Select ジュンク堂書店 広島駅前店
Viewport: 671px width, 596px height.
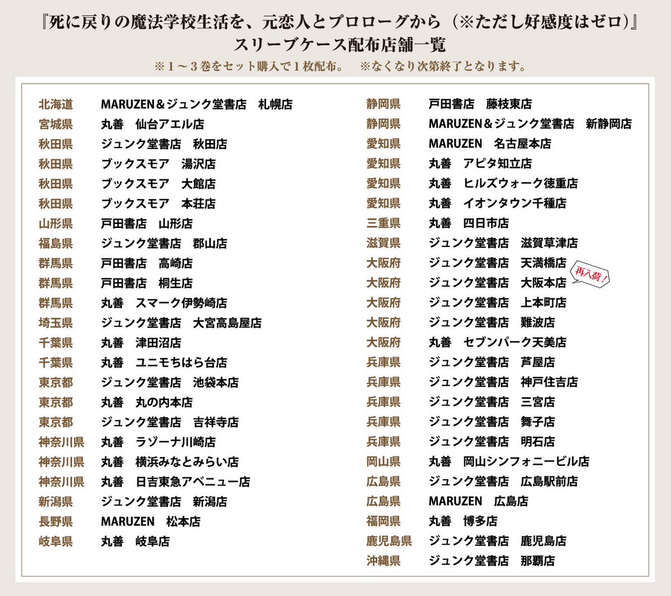[x=503, y=481]
